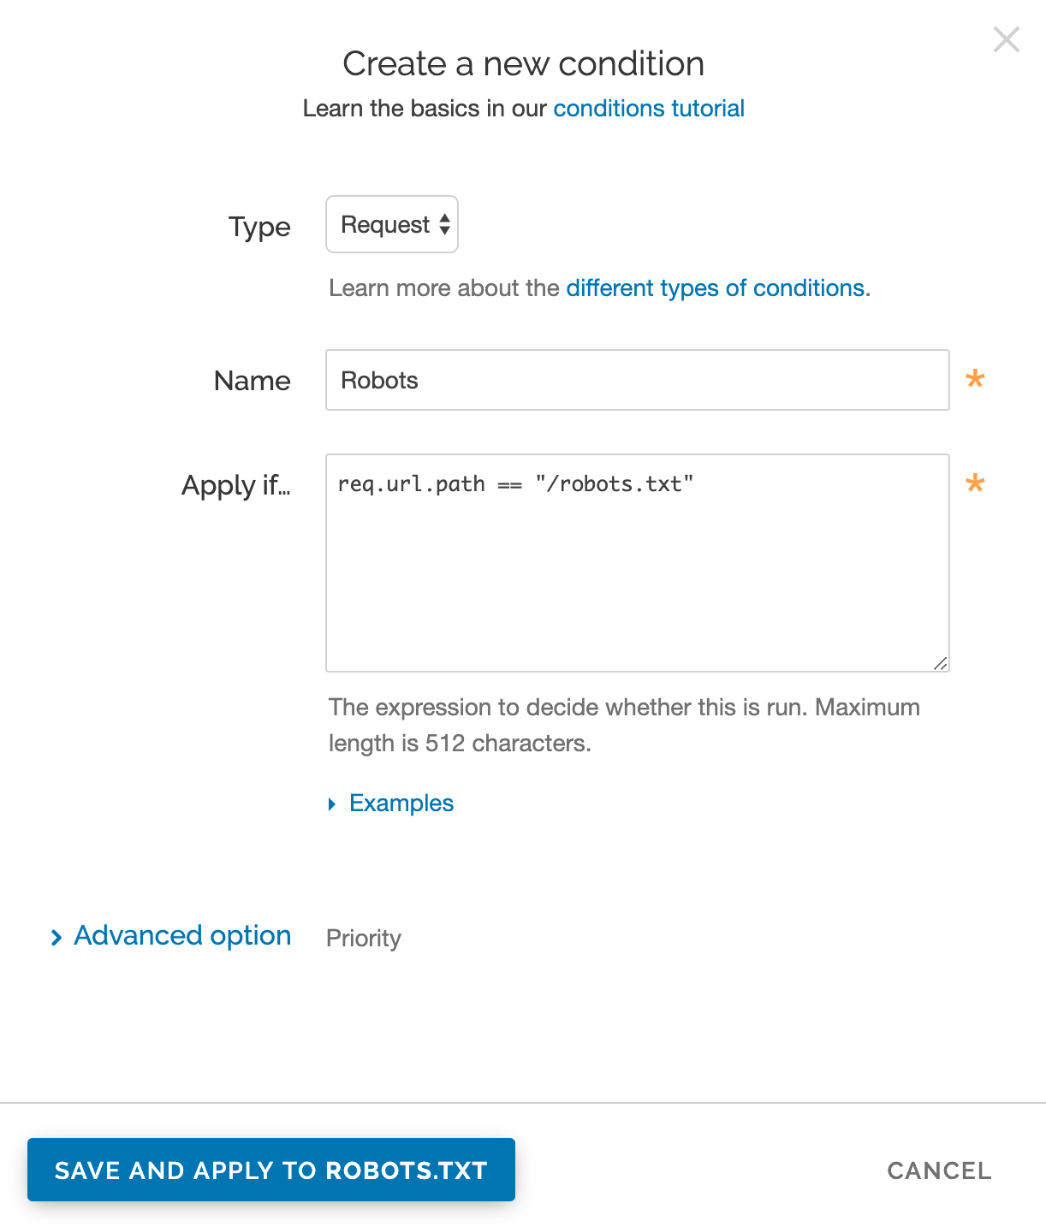Image resolution: width=1046 pixels, height=1227 pixels.
Task: Click the asterisk beside the Apply if field
Action: [x=975, y=484]
